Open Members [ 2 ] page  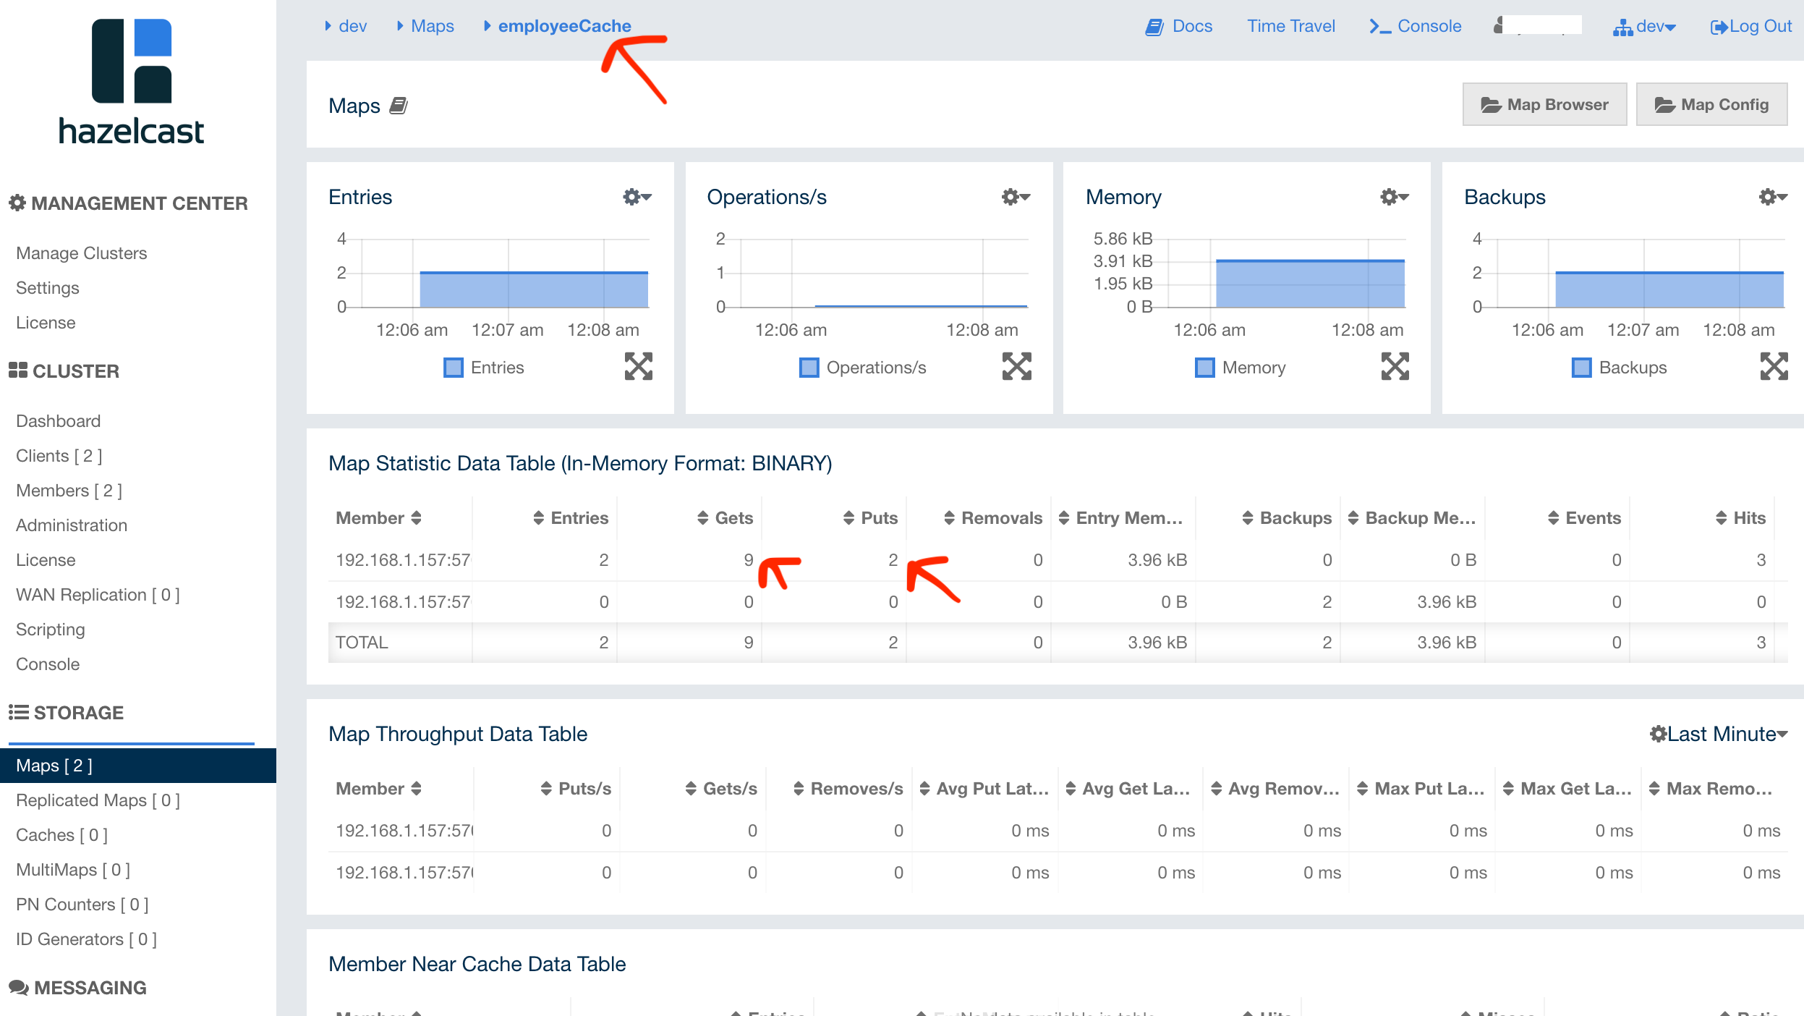[69, 491]
